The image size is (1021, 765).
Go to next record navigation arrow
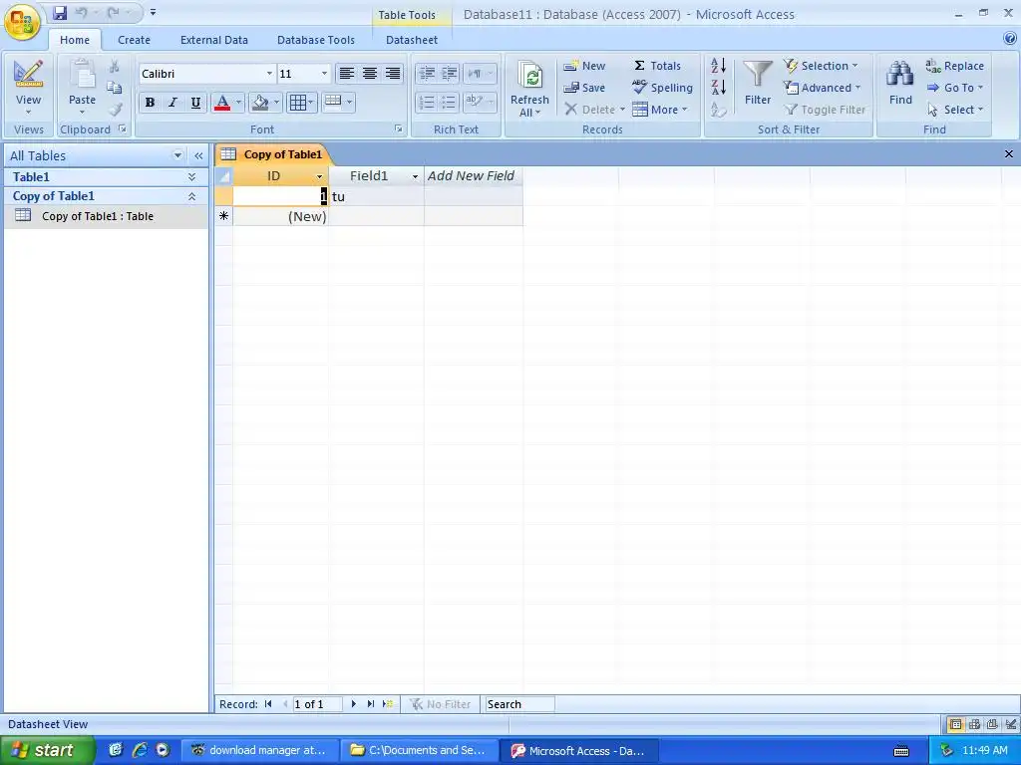click(354, 704)
